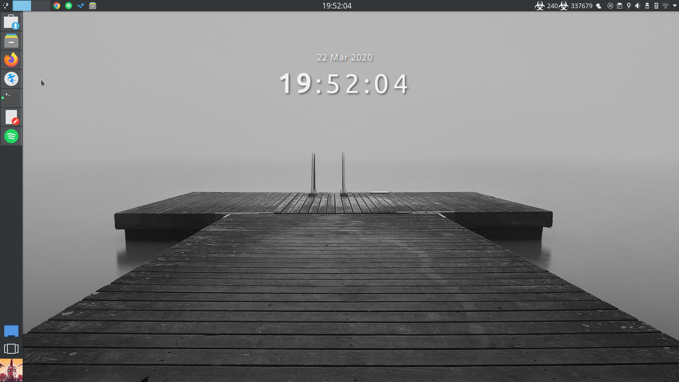
Task: Select the first virtual desktop pager
Action: click(x=22, y=5)
